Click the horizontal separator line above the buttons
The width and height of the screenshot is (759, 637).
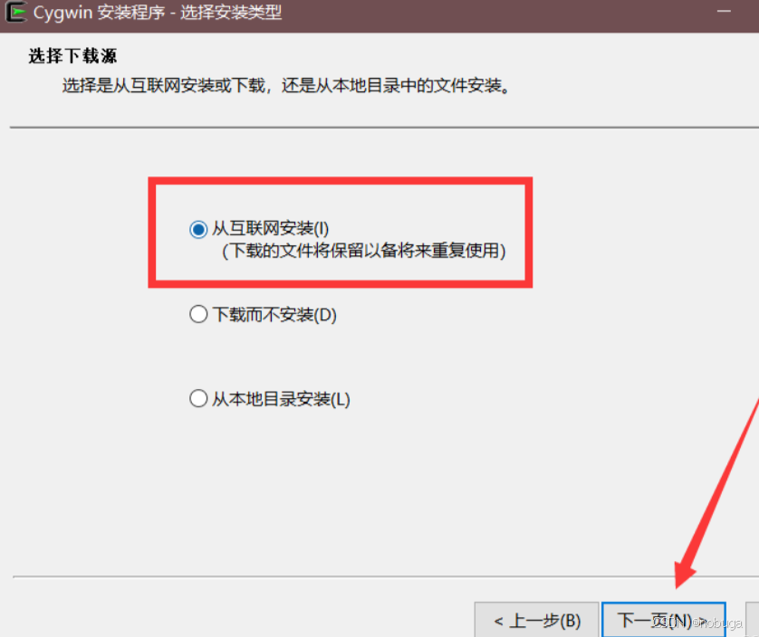(386, 576)
